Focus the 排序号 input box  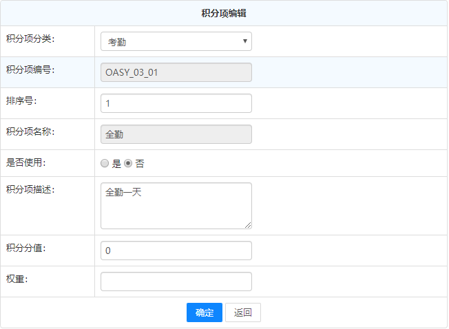click(176, 103)
